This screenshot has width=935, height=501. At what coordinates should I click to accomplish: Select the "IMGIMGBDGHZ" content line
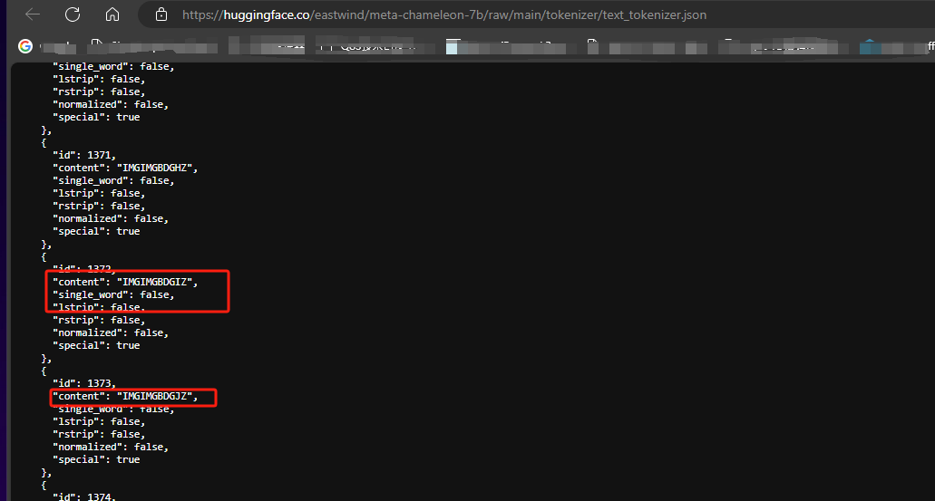(x=125, y=168)
